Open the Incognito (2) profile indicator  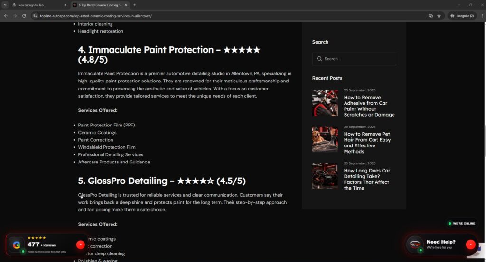coord(462,16)
